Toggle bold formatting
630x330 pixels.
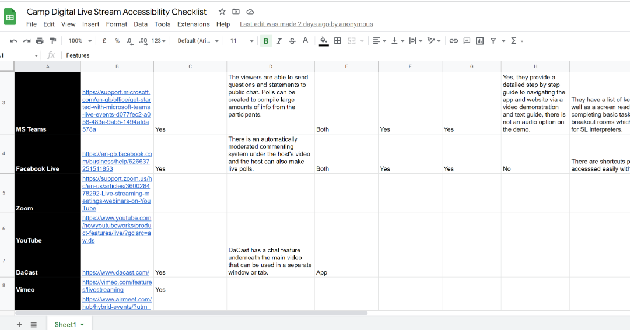click(266, 41)
